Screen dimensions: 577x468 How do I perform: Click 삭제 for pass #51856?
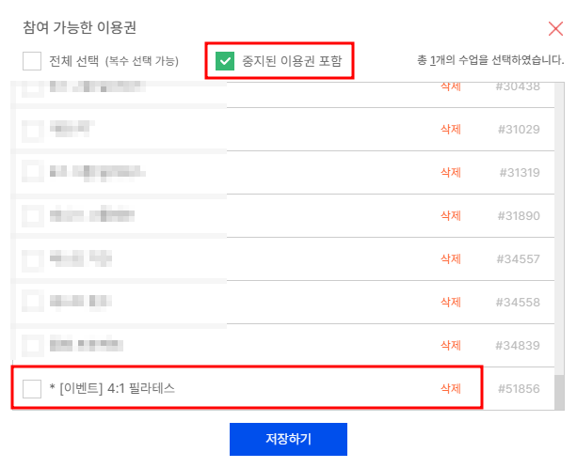451,388
